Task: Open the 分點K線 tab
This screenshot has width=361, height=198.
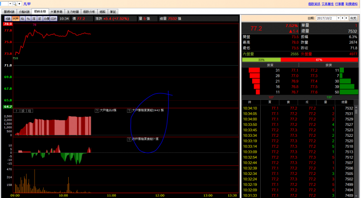Action: pos(24,12)
